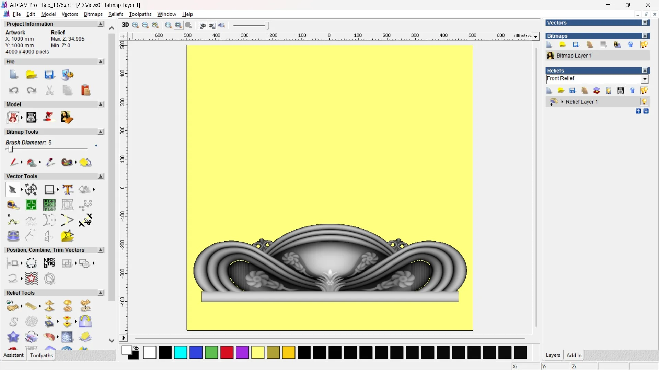Switch to the Toolpaths tab
Image resolution: width=659 pixels, height=370 pixels.
41,355
